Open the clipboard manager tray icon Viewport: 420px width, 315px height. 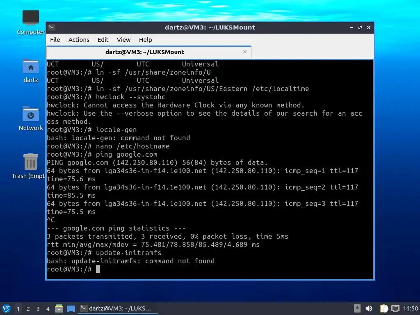point(384,308)
